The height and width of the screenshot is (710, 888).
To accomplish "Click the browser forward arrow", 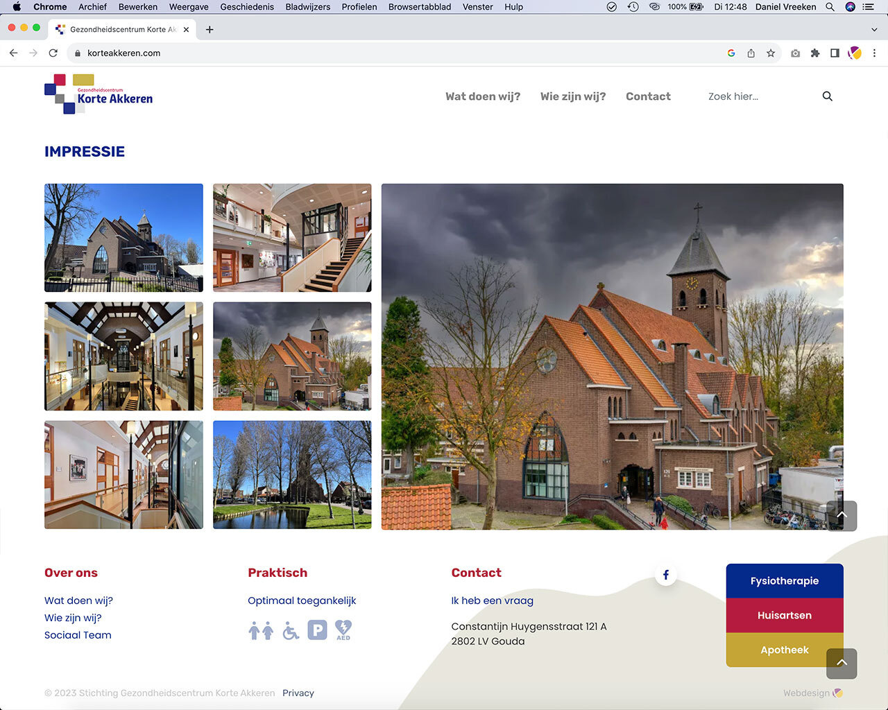I will 33,53.
